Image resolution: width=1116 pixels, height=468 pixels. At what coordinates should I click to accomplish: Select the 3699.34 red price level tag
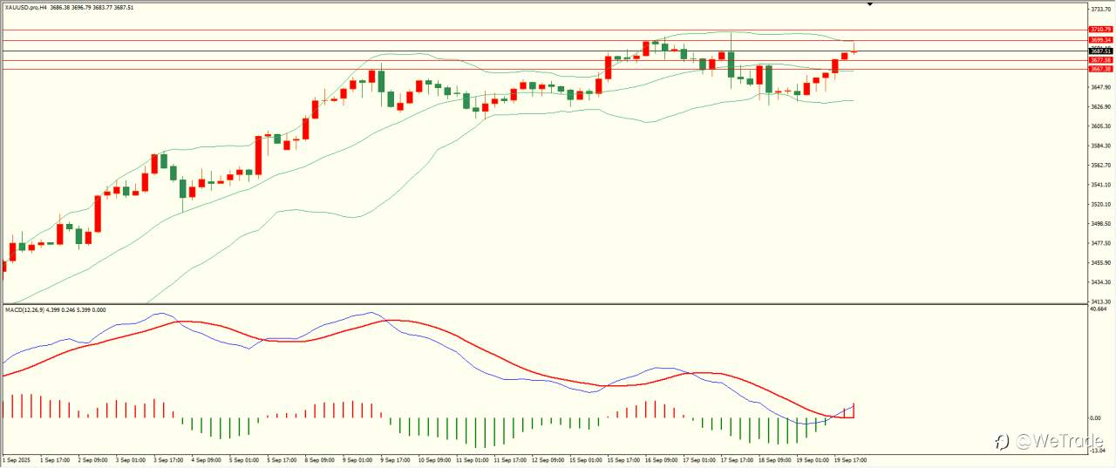1101,40
